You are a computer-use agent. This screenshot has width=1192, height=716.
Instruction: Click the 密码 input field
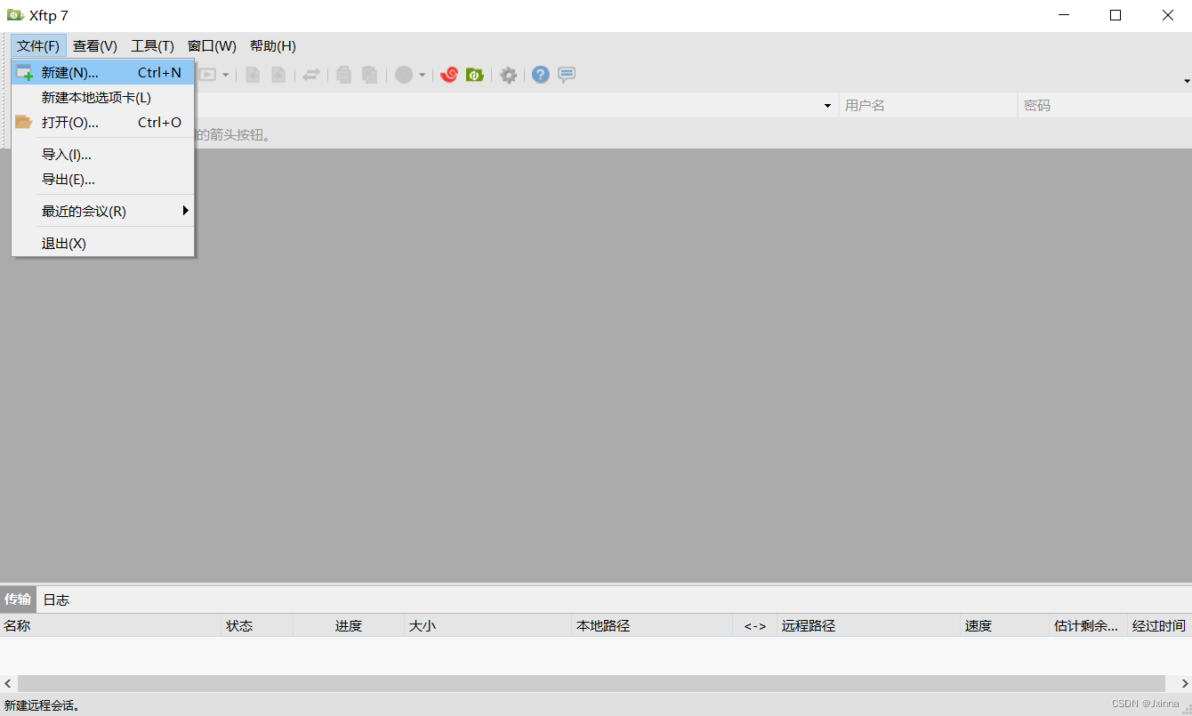tap(1105, 106)
